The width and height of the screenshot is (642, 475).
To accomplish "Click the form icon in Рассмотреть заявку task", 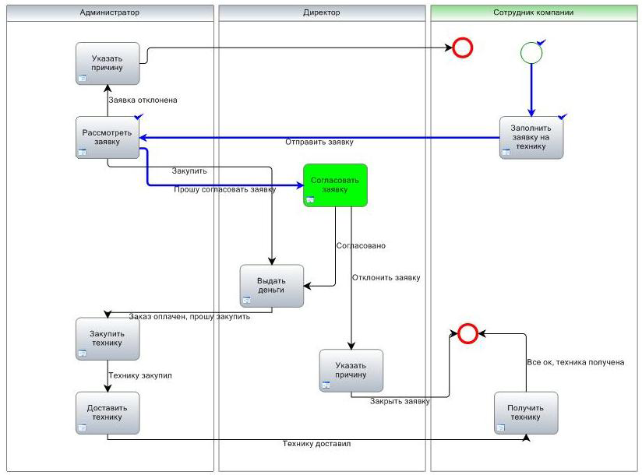I will tap(83, 152).
